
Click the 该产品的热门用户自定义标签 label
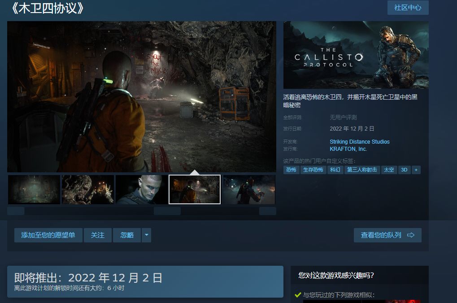[319, 161]
